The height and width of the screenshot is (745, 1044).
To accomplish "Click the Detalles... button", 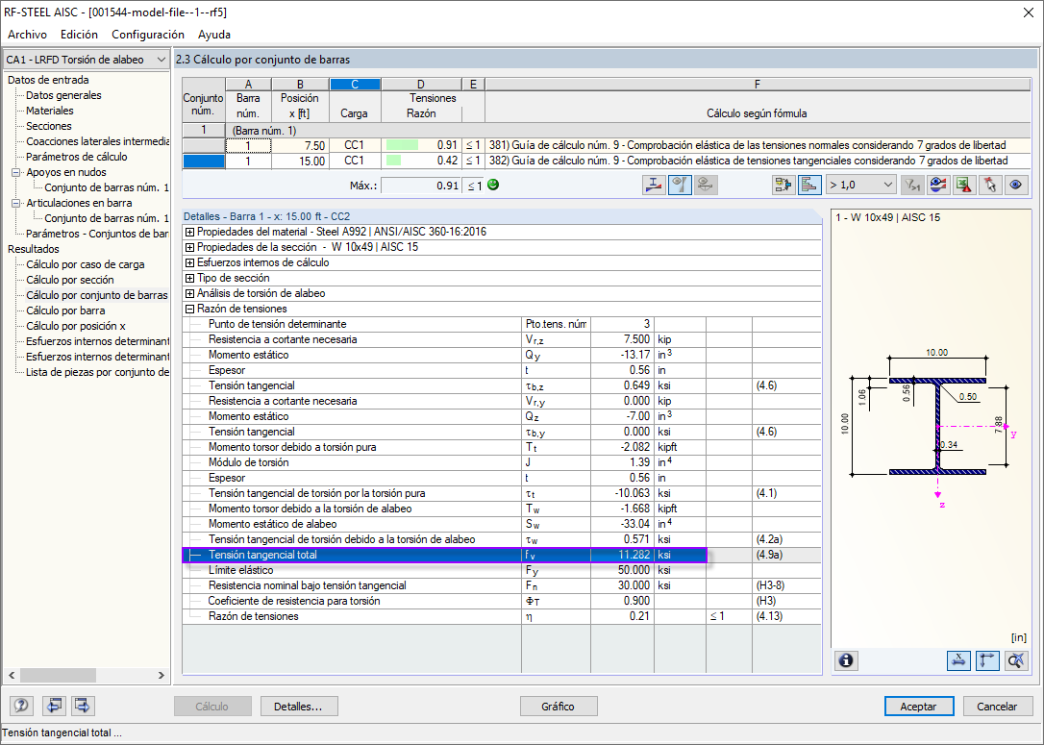I will tap(298, 707).
